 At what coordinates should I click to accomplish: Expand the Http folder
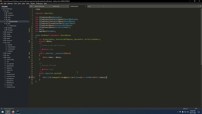[x=5, y=17]
